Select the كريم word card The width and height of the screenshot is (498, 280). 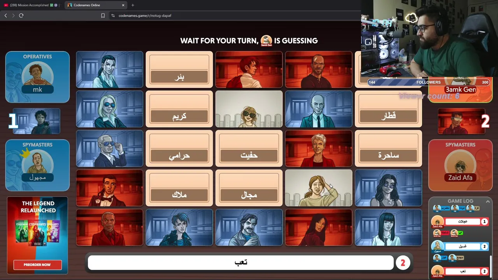(179, 109)
